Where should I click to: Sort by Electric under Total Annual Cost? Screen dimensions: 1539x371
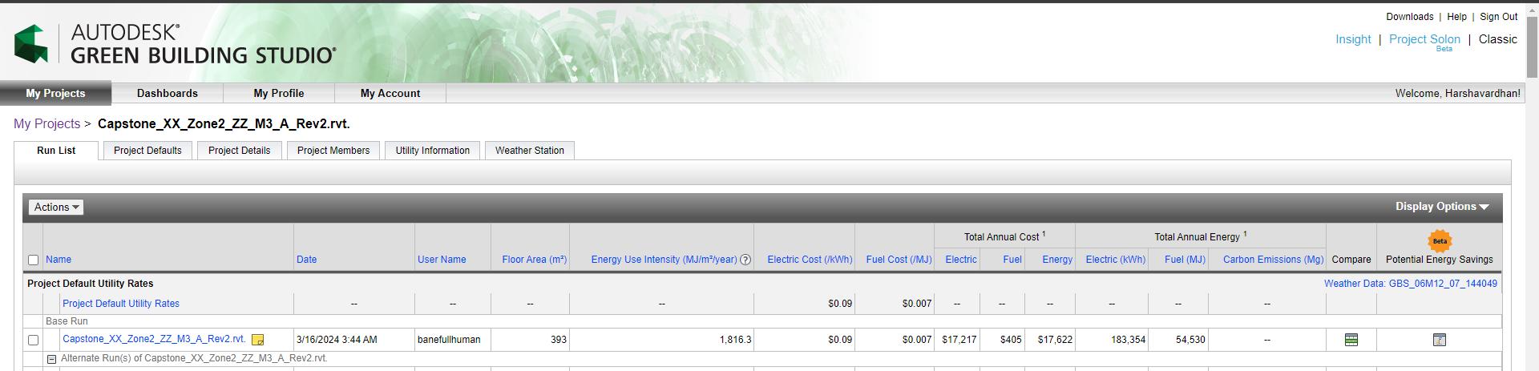(x=961, y=260)
